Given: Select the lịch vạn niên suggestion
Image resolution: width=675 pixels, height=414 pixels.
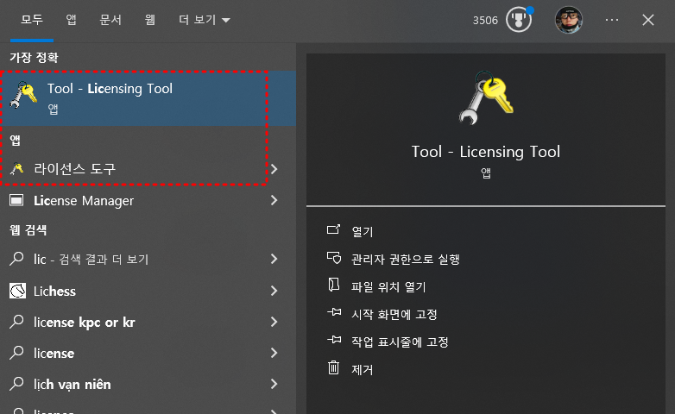Looking at the screenshot, I should click(x=148, y=384).
